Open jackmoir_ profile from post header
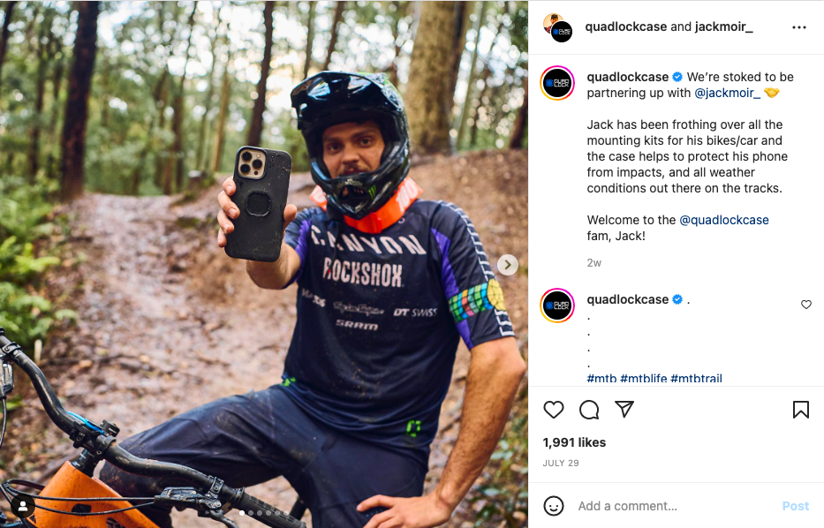This screenshot has height=528, width=824. point(724,26)
